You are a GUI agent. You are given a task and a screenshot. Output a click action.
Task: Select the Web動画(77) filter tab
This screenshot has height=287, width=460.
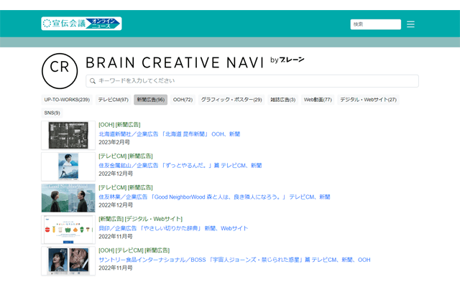click(318, 100)
